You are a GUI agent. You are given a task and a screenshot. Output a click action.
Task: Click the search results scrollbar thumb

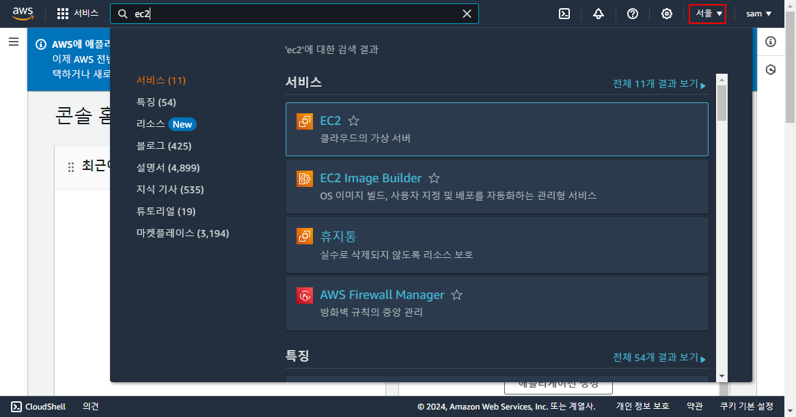(722, 103)
